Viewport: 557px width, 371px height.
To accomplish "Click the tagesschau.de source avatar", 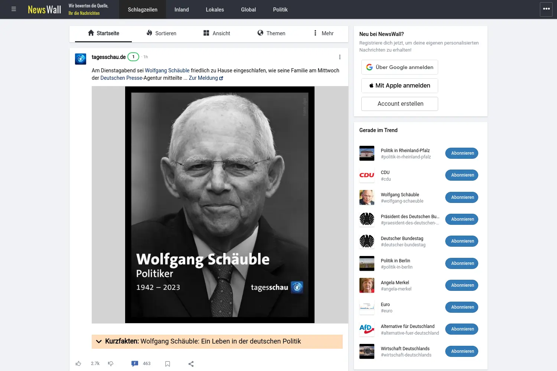I will pyautogui.click(x=81, y=59).
